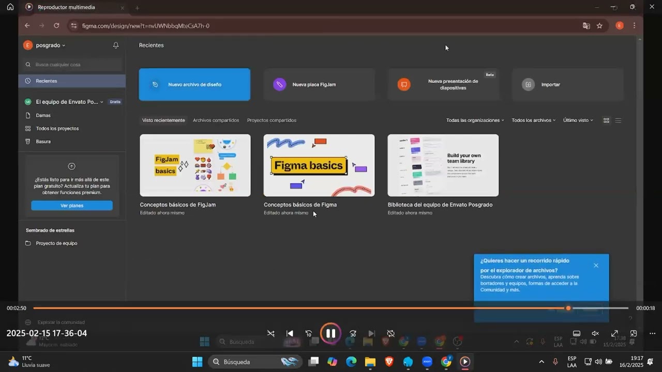Screen dimensions: 662x372
Task: Show hidden system tray icons
Action: [x=541, y=362]
